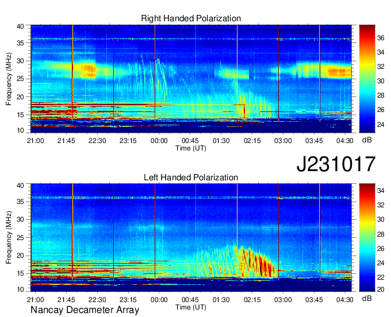The image size is (391, 317).
Task: Click the 03:00 tick of the Right Handed plot
Action: tap(283, 141)
